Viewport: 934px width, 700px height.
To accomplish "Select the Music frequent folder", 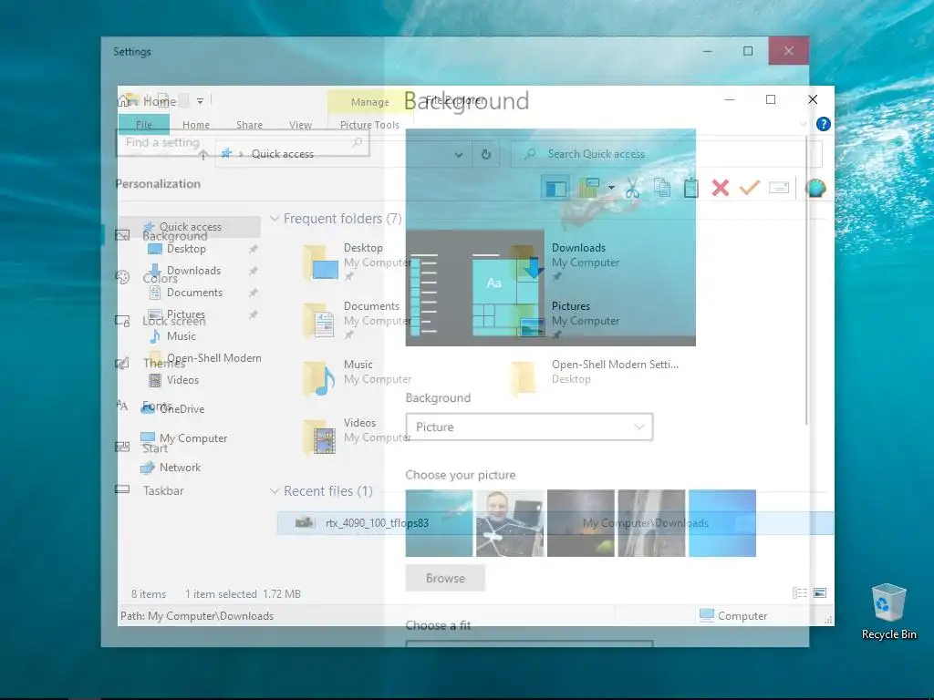I will click(x=358, y=378).
